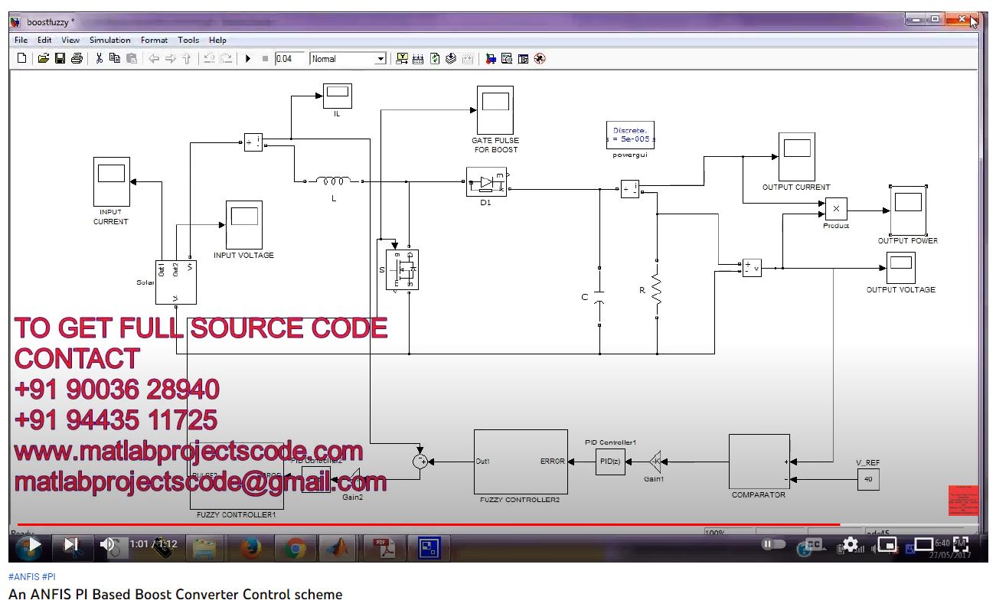Viewport: 996px width, 610px height.
Task: Open the Help menu
Action: pos(217,40)
